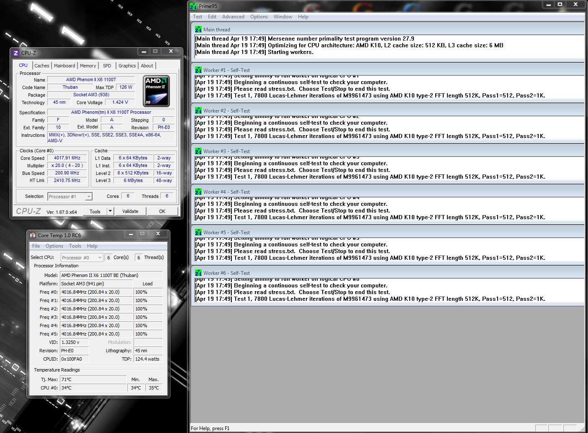The height and width of the screenshot is (433, 588).
Task: Click the Package value Socket AM3 (938)
Action: coord(91,95)
